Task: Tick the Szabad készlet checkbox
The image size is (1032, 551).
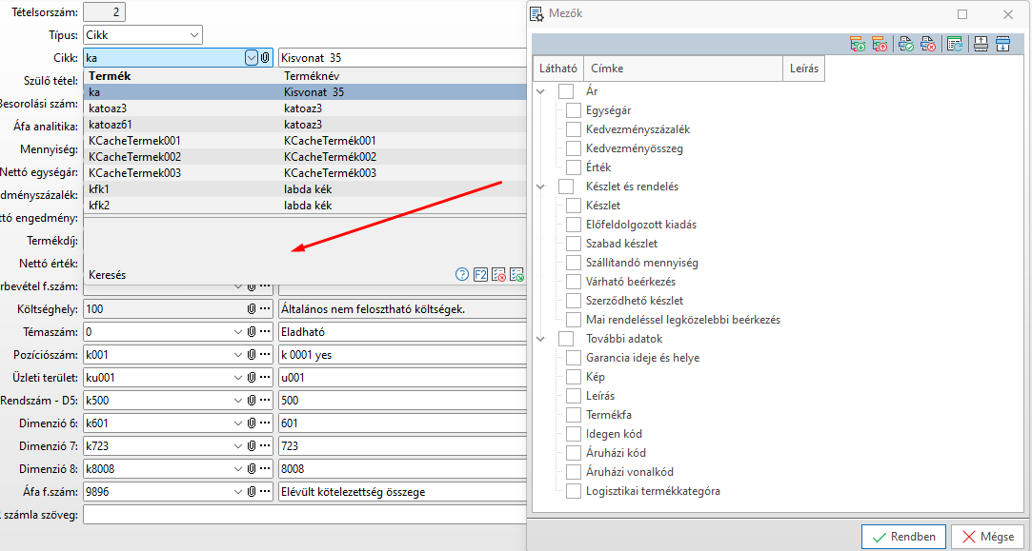Action: (x=574, y=244)
